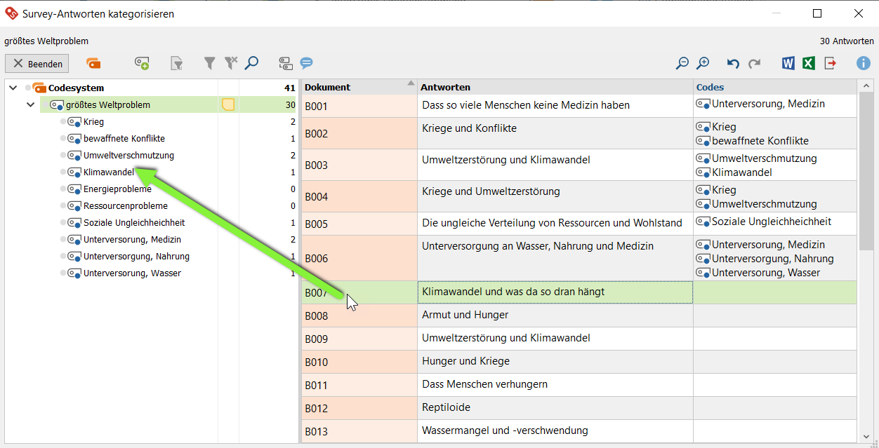879x448 pixels.
Task: Click the bewaffnete Konflikte code in row B002
Action: point(753,141)
